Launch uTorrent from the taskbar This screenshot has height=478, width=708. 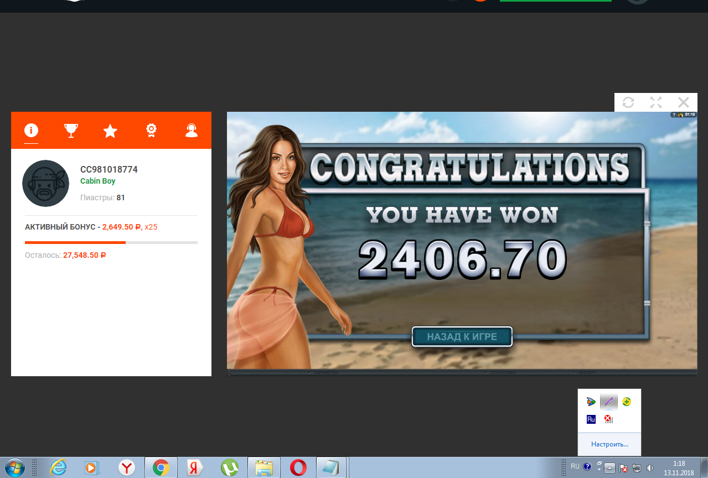[229, 468]
